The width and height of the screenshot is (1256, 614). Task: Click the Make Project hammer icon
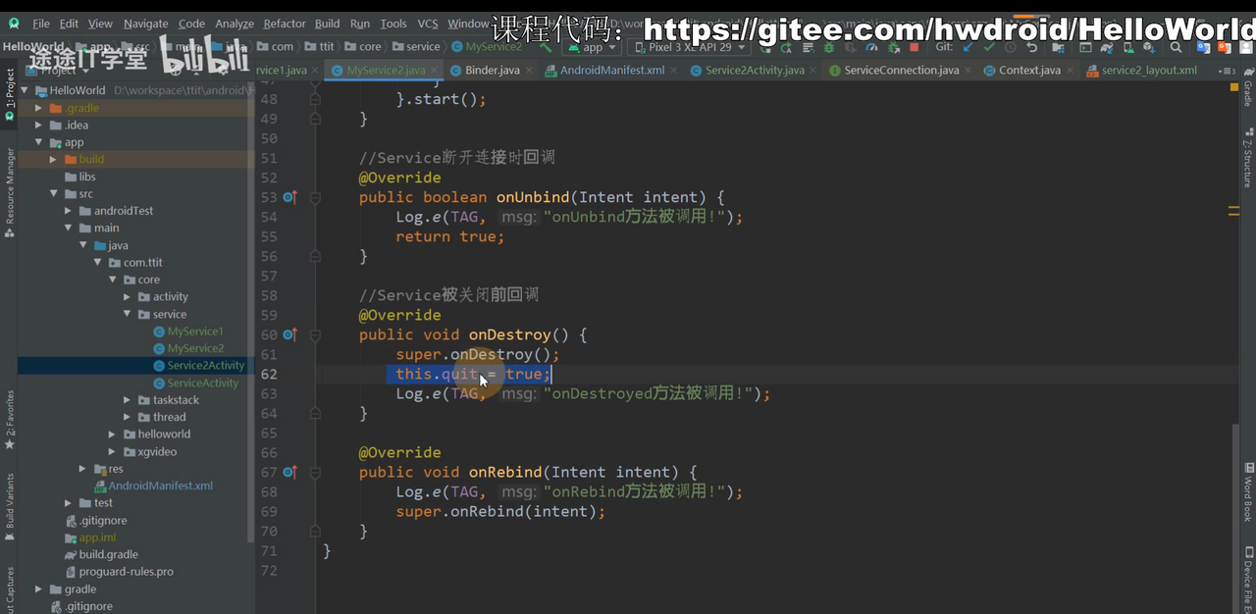click(547, 46)
